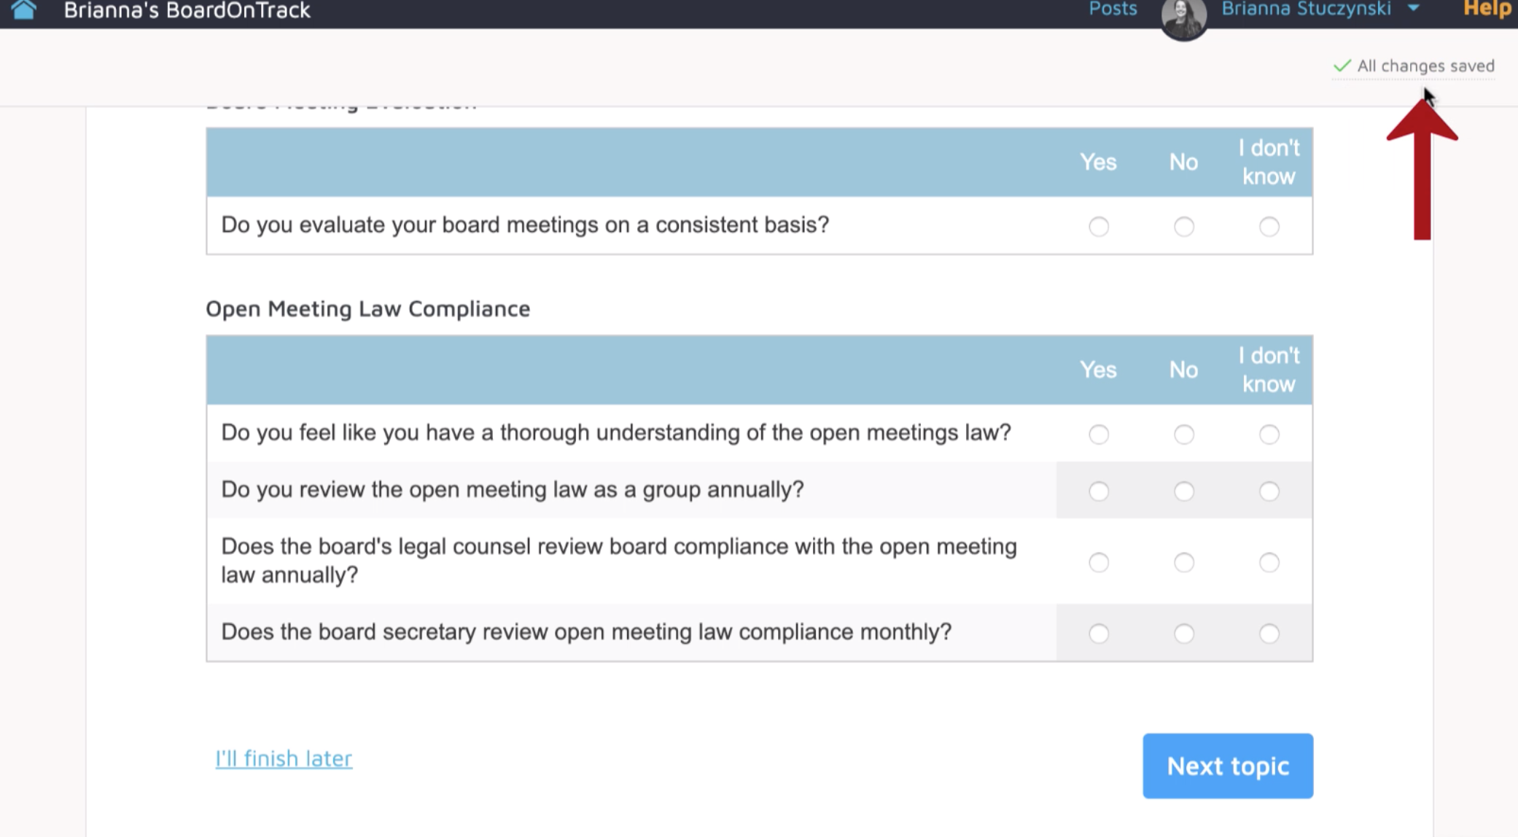Click the Next topic button
The height and width of the screenshot is (837, 1518).
click(1228, 766)
